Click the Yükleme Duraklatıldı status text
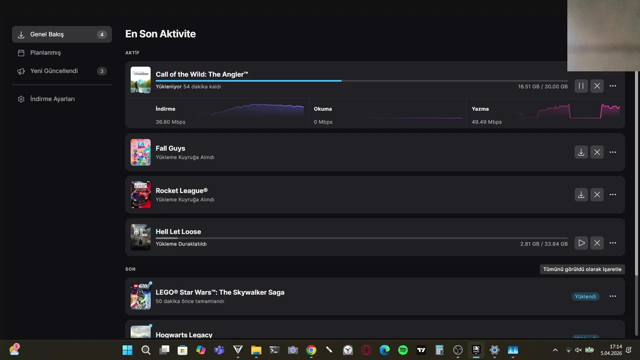The height and width of the screenshot is (360, 640). tap(181, 244)
